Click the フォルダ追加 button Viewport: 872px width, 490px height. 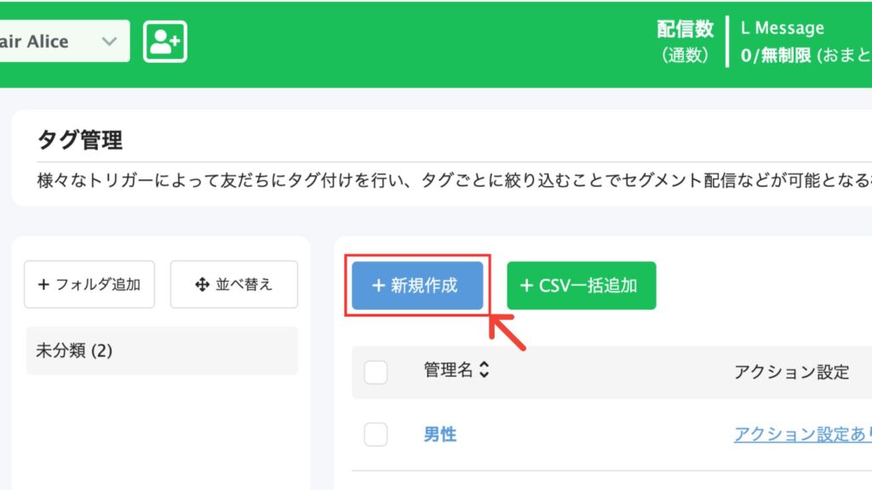tap(89, 284)
